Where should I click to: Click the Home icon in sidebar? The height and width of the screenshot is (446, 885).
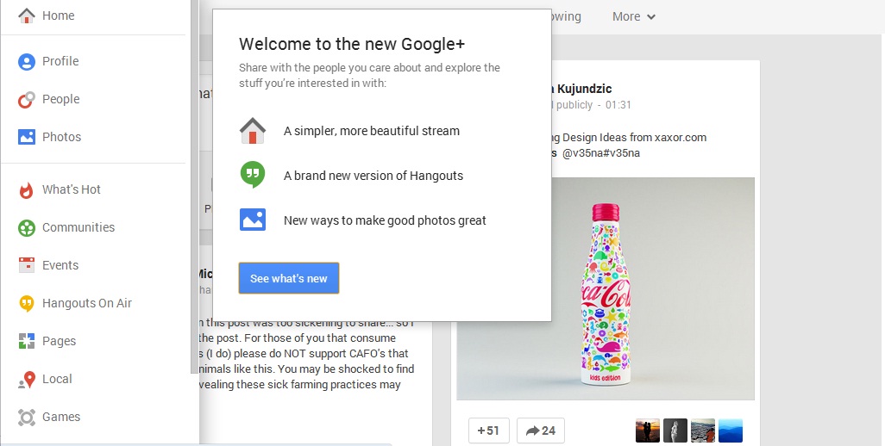[27, 15]
